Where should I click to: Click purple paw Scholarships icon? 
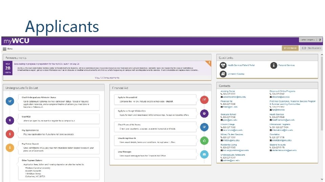(x=204, y=114)
